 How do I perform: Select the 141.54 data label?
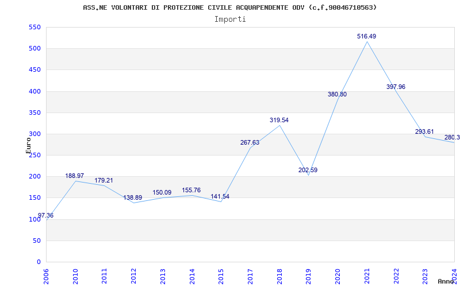click(x=220, y=196)
